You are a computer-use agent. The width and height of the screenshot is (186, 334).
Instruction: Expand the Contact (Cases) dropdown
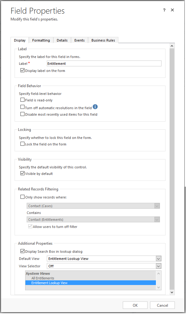157,206
